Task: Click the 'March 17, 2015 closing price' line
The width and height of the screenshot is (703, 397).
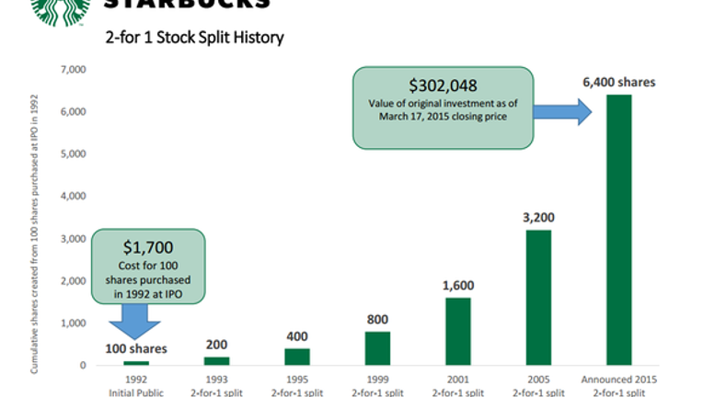Action: (443, 117)
